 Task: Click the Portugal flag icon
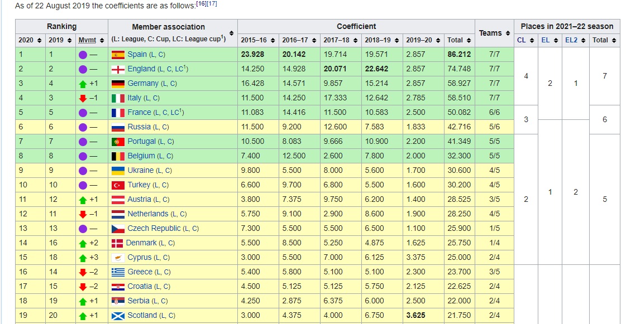pyautogui.click(x=118, y=142)
